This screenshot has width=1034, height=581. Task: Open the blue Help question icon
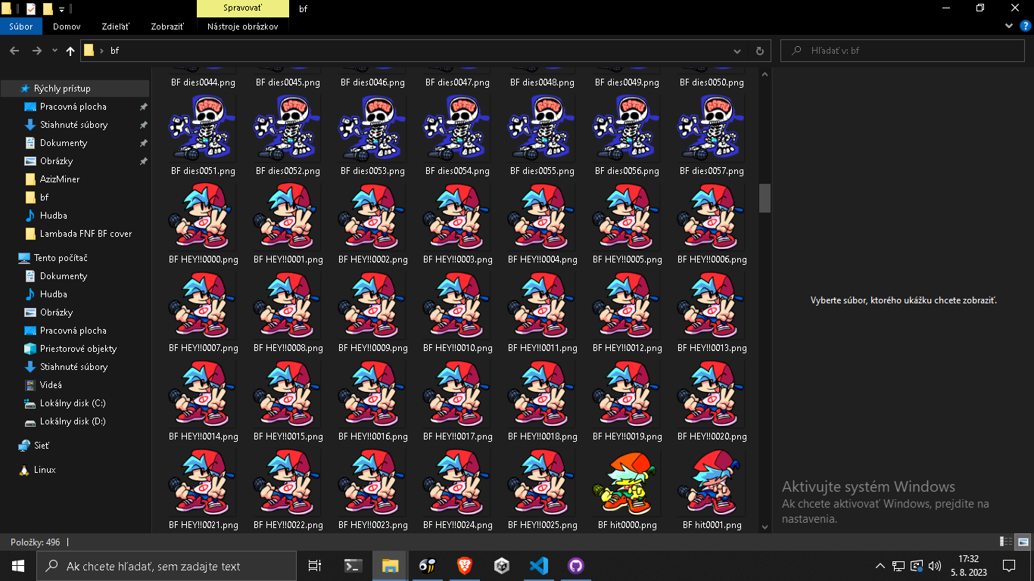(1025, 26)
